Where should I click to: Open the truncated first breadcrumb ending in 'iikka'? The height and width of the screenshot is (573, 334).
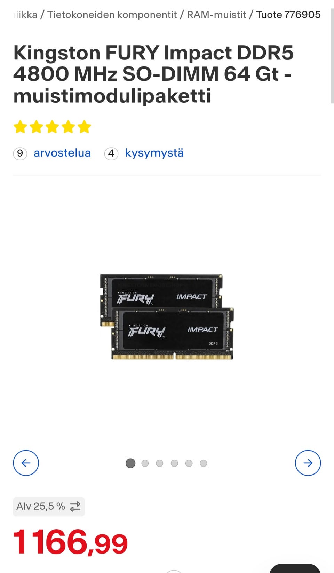25,15
